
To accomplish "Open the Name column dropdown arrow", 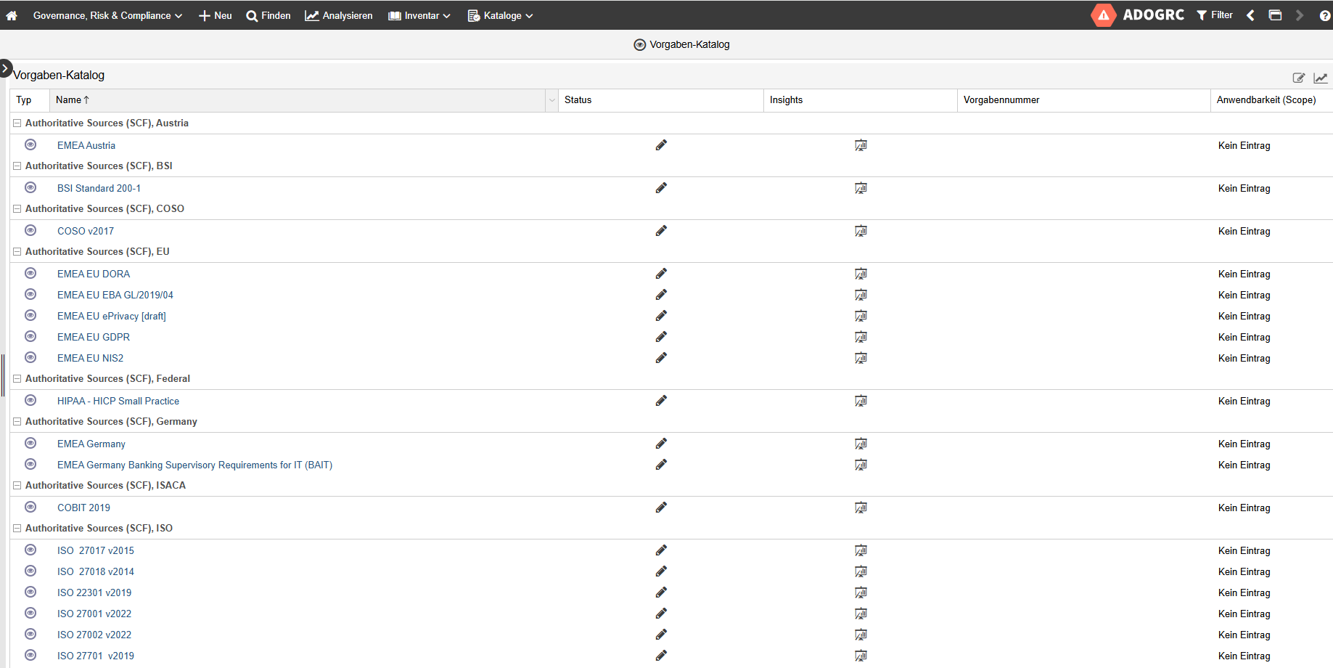I will coord(551,100).
